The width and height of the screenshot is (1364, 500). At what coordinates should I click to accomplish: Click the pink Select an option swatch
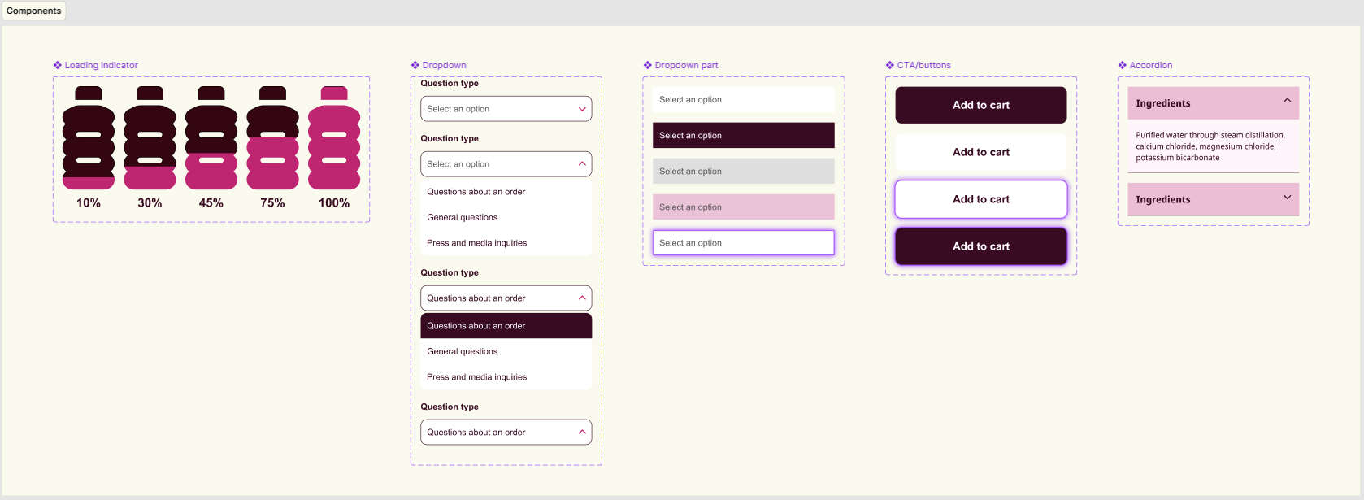coord(743,207)
